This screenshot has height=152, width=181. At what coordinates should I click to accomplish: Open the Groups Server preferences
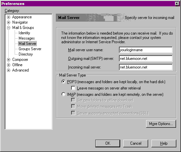pos(30,49)
